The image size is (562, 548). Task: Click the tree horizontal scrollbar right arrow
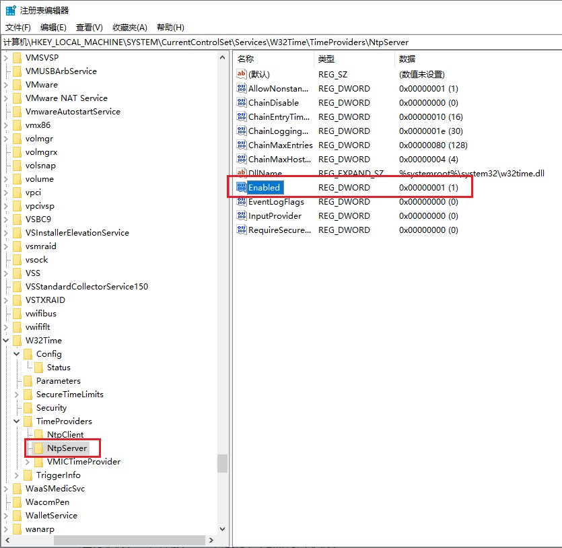[211, 540]
